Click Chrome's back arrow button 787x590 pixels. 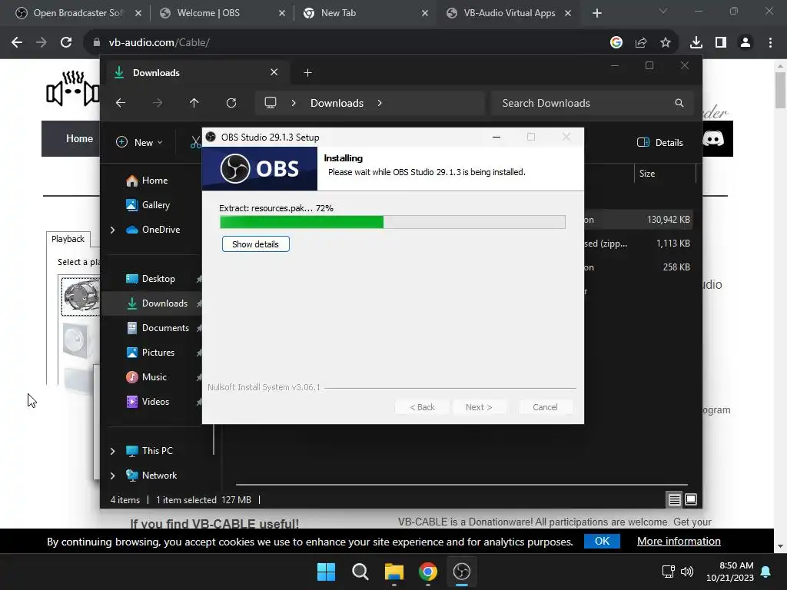(x=17, y=43)
